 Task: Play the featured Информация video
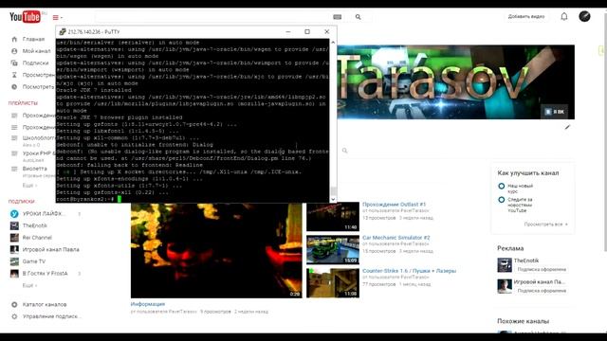(x=216, y=250)
